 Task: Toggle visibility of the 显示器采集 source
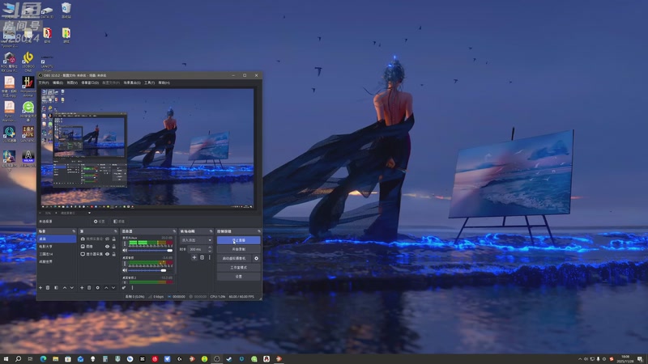108,254
